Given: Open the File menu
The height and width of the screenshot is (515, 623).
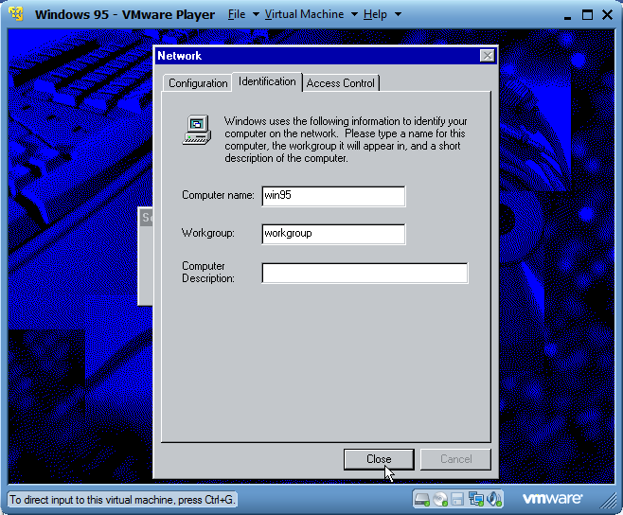Looking at the screenshot, I should [x=237, y=15].
